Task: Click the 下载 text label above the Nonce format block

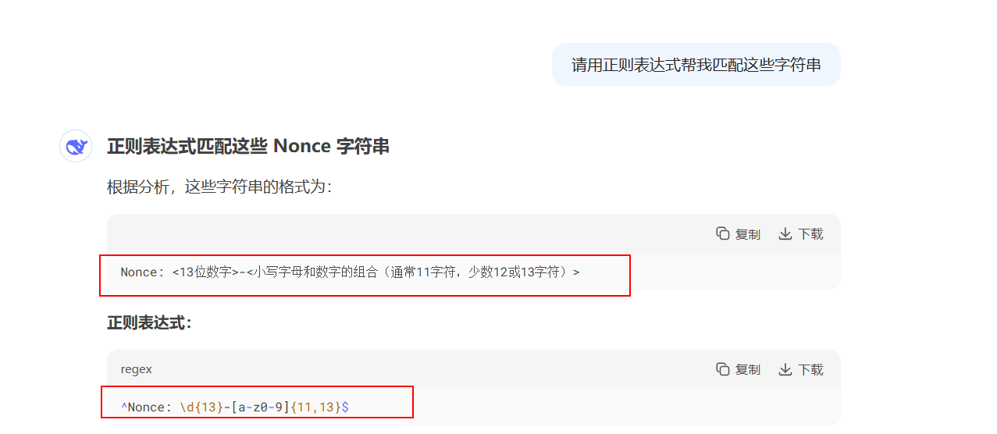Action: [810, 234]
